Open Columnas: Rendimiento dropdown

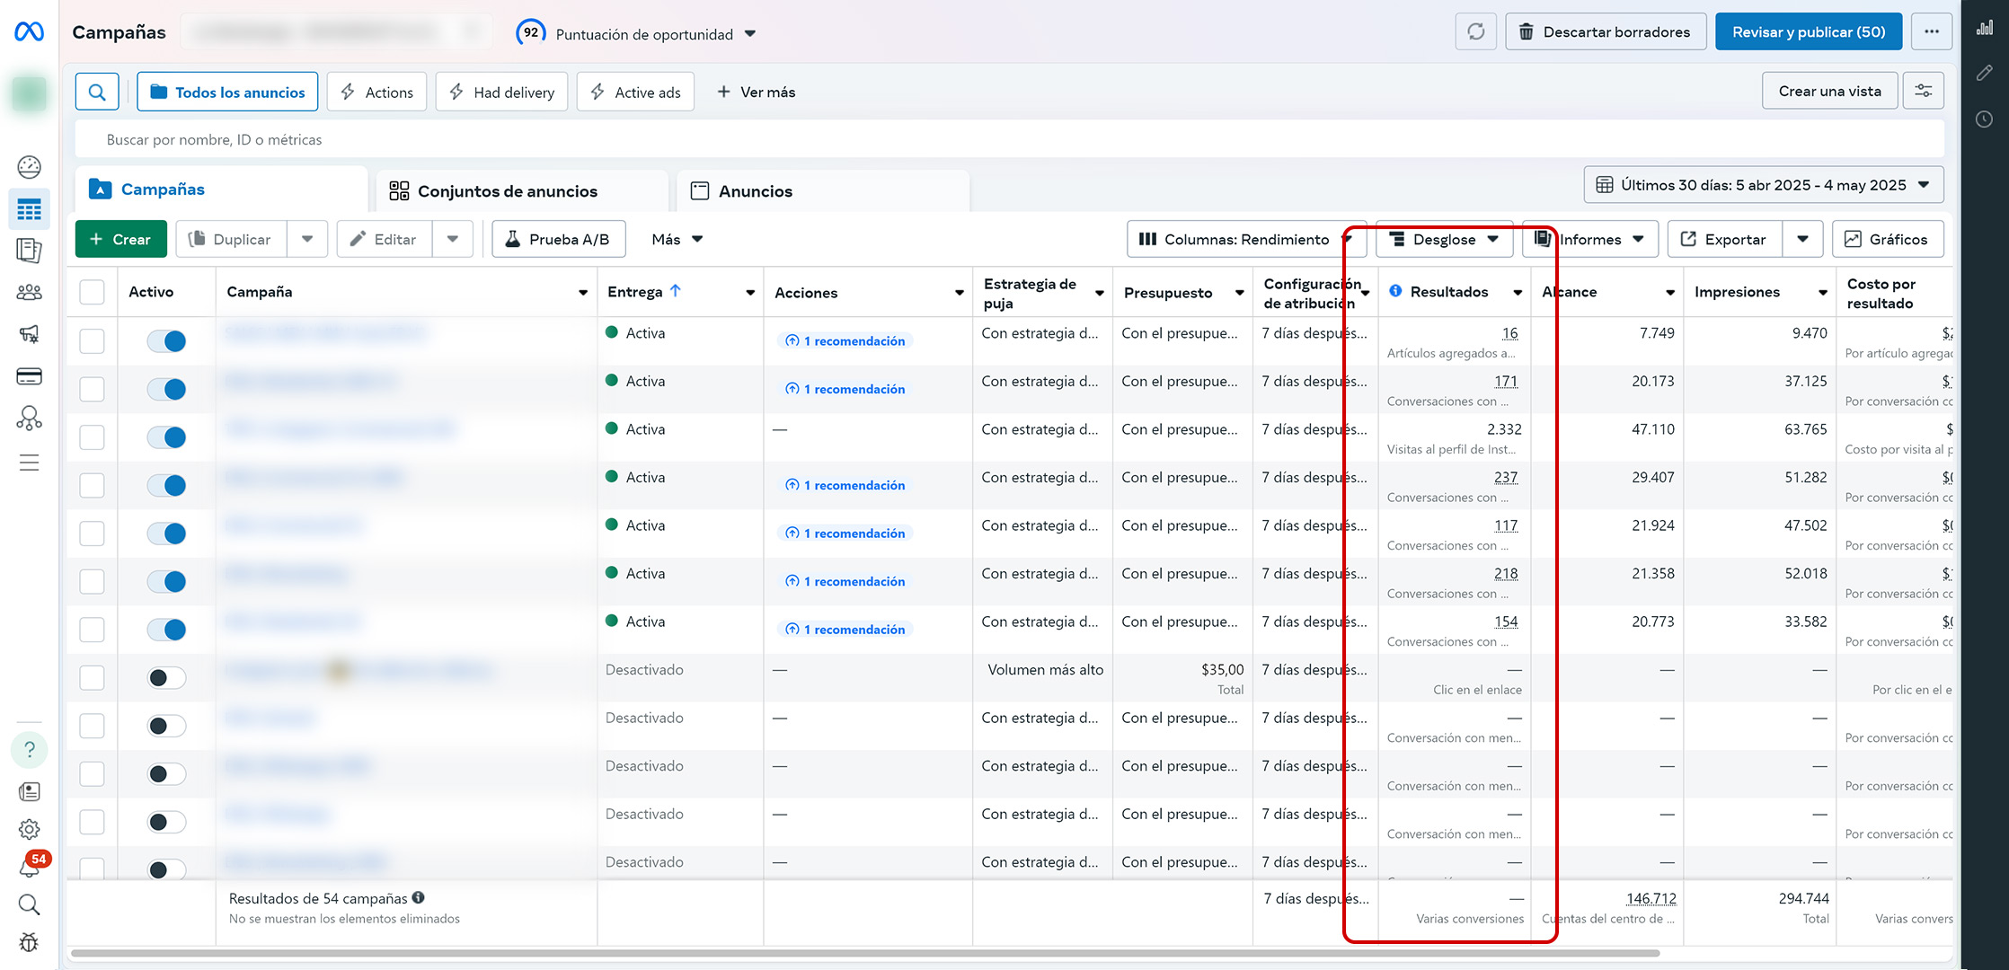click(x=1246, y=239)
